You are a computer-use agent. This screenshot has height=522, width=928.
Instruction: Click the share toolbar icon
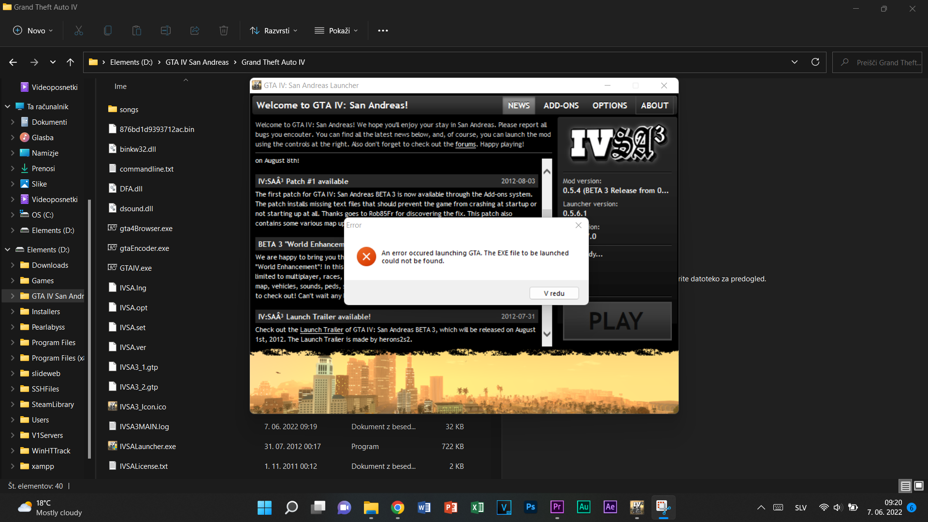[195, 30]
